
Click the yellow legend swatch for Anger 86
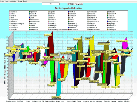click(x=49, y=12)
